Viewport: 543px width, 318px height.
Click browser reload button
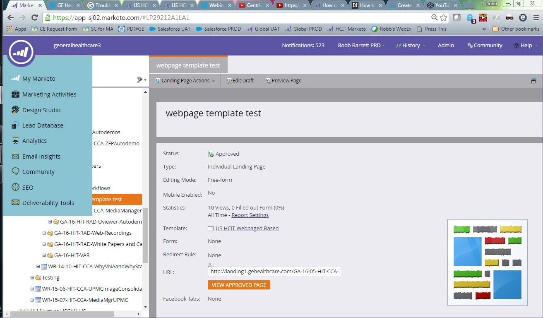(35, 18)
